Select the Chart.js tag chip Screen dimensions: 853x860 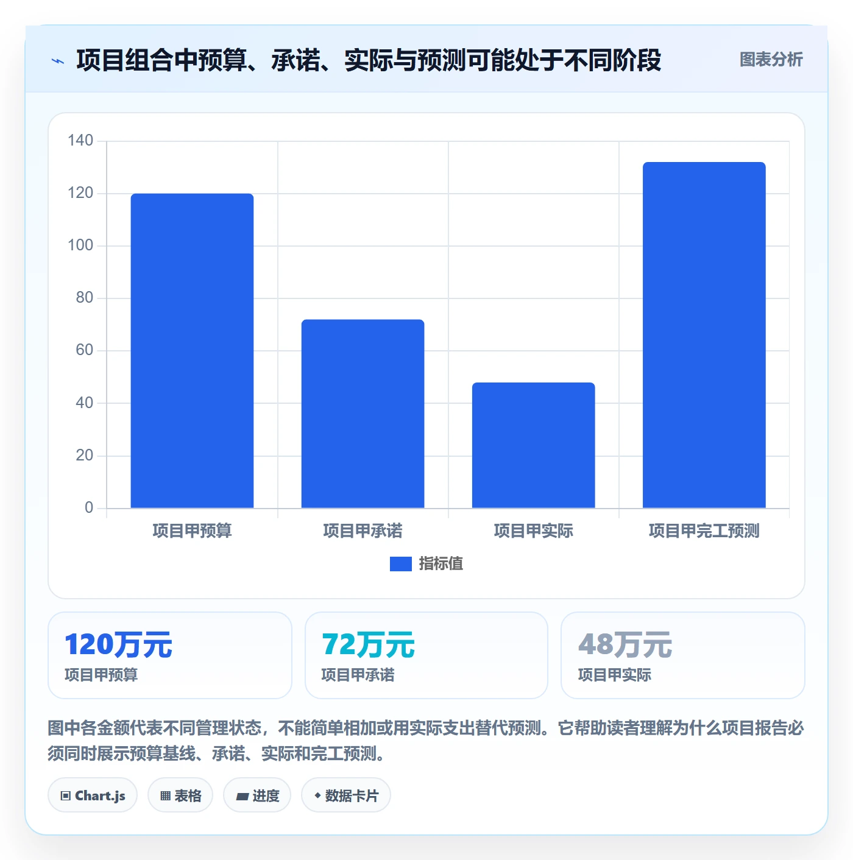pos(93,795)
